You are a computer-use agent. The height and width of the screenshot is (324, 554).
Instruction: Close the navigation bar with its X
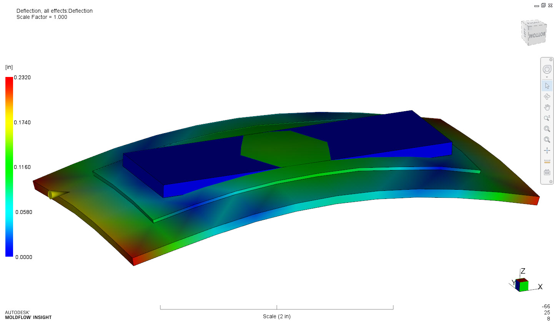[551, 60]
